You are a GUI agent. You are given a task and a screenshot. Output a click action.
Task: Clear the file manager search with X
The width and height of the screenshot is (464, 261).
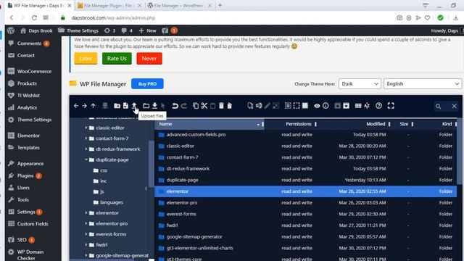[x=455, y=107]
